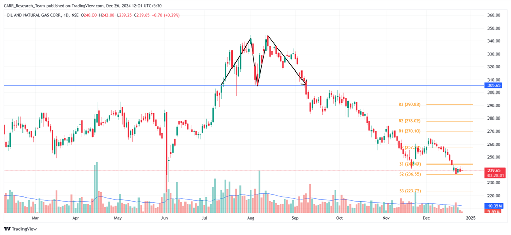This screenshot has height=235, width=511.
Task: Click the Oct label on time axis
Action: 340,218
